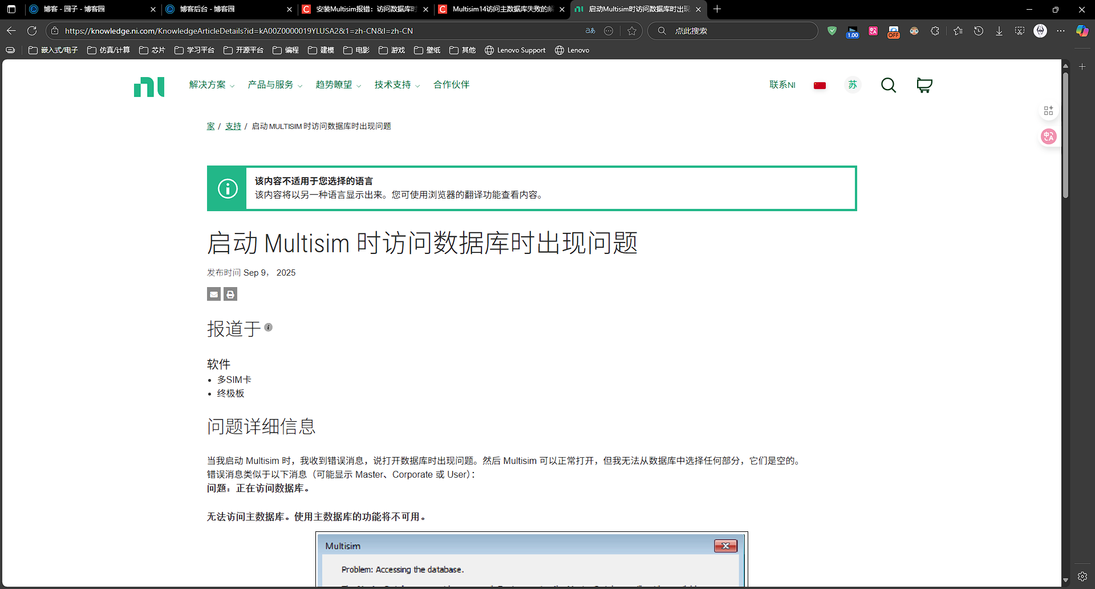Open browser history

coord(979,31)
